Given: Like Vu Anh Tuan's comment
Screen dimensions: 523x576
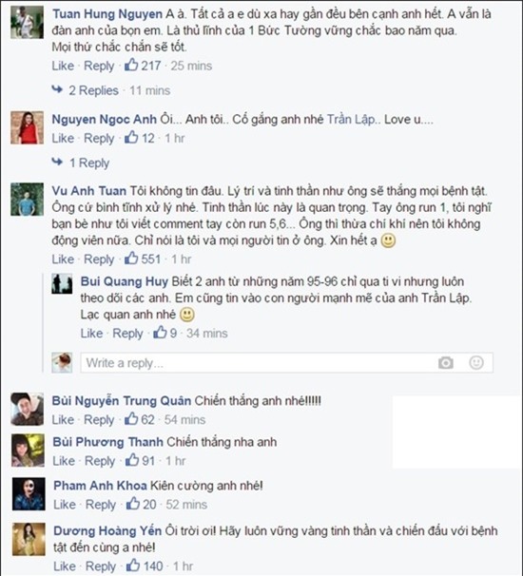Looking at the screenshot, I should pos(63,259).
